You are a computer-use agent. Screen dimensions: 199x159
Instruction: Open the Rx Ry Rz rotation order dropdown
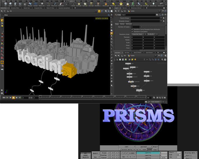(152, 34)
